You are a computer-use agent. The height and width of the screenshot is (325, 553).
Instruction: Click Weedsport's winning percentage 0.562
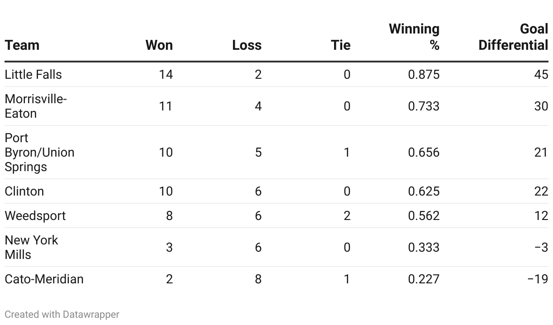click(423, 215)
